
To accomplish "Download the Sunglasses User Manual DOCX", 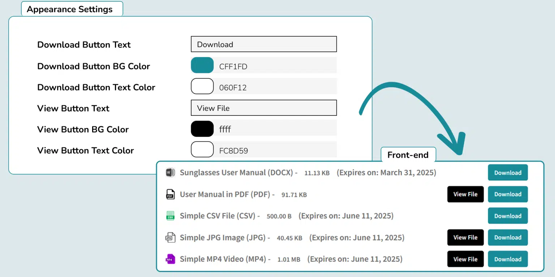I will click(x=508, y=173).
